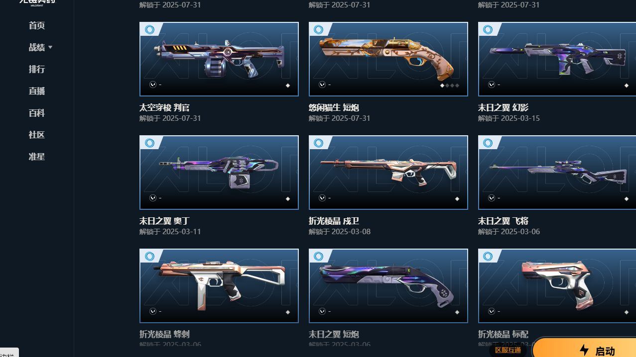Open the 折光棱晶 标配 pistol thumbnail
Viewport: 636px width, 357px height.
[557, 286]
